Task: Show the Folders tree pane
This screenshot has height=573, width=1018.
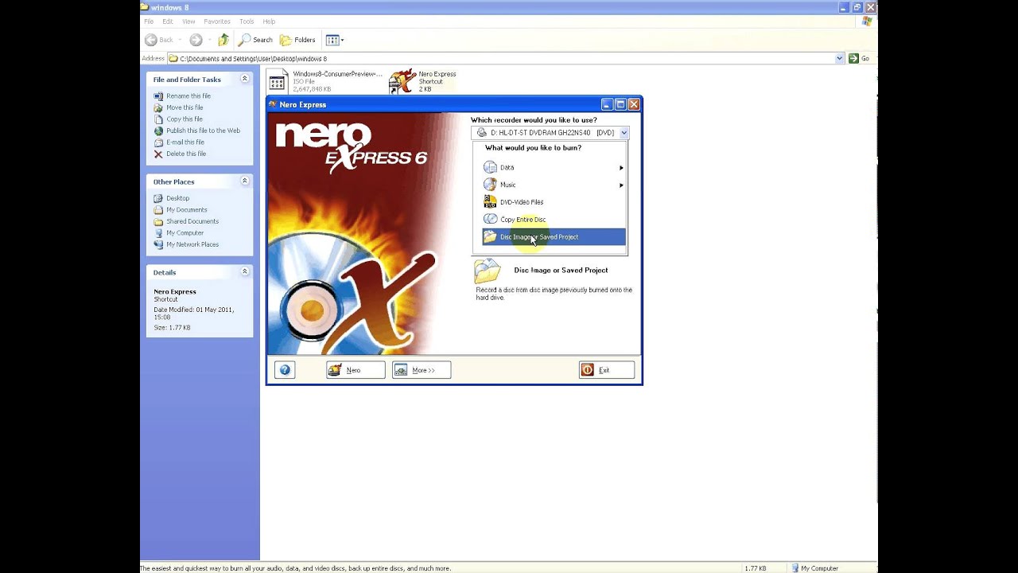Action: 298,40
